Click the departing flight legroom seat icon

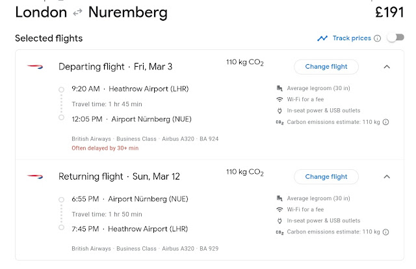click(x=279, y=88)
